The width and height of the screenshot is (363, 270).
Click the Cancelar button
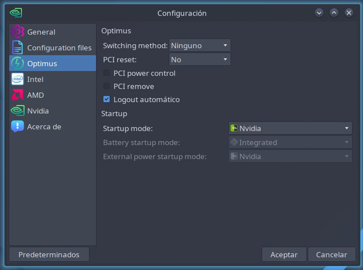(x=331, y=255)
